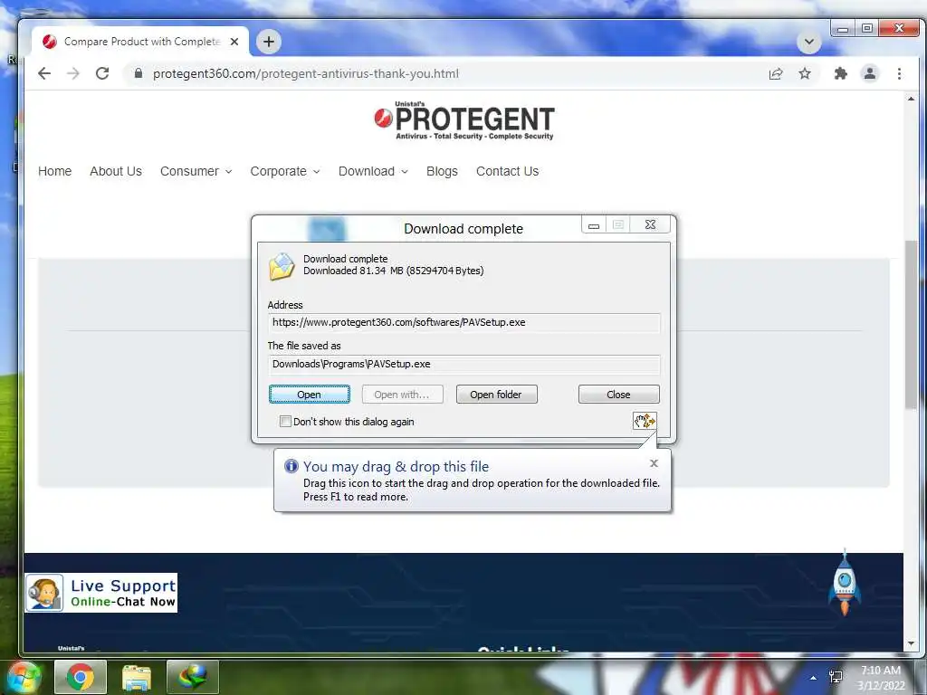Close Download complete dialog via X
Image resolution: width=927 pixels, height=695 pixels.
(x=650, y=224)
